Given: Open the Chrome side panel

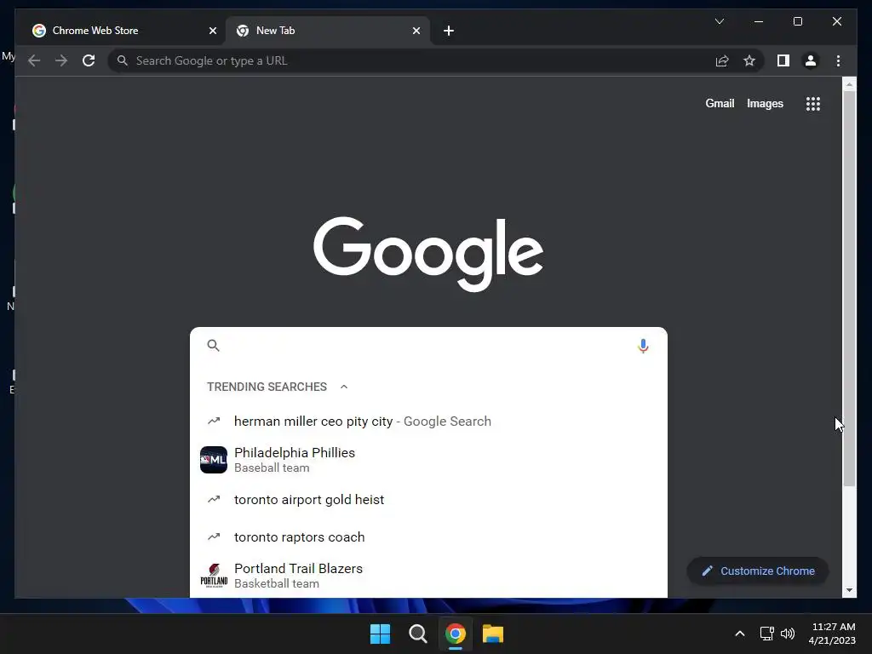Looking at the screenshot, I should (783, 60).
